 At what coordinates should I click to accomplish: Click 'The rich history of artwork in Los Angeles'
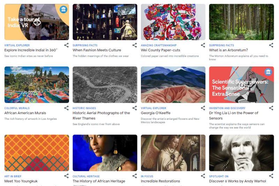pyautogui.click(x=31, y=119)
